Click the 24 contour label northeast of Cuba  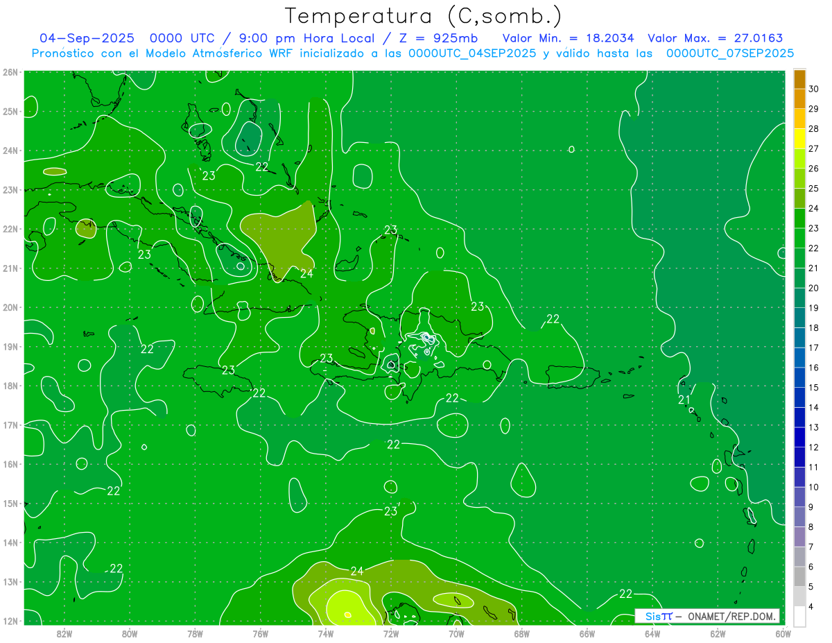click(306, 273)
